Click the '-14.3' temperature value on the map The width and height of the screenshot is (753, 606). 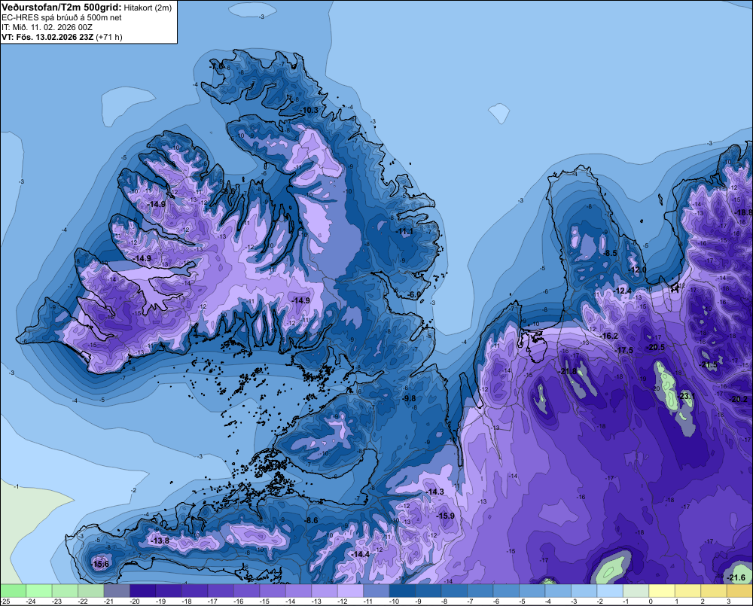tap(435, 492)
